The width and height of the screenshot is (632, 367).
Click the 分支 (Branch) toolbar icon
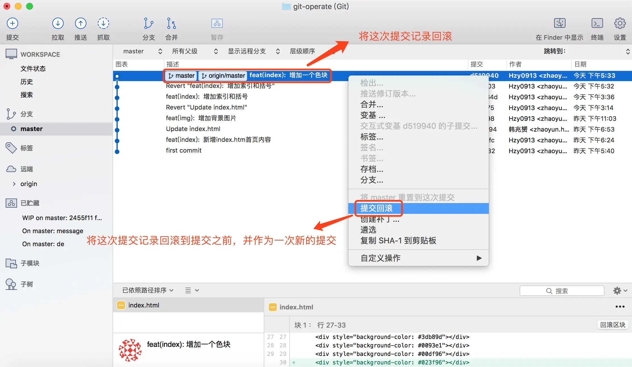pyautogui.click(x=149, y=23)
